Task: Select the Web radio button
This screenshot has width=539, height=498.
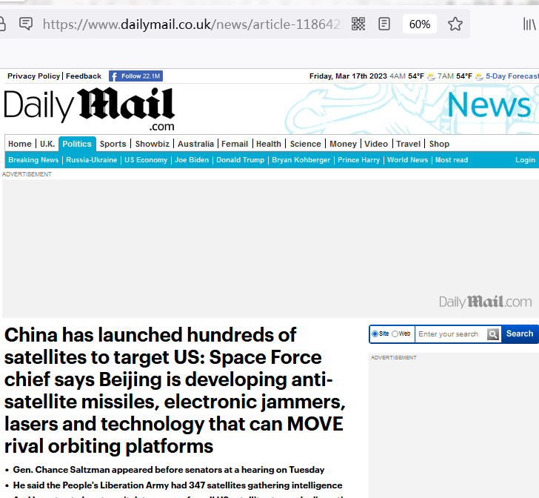Action: click(395, 333)
